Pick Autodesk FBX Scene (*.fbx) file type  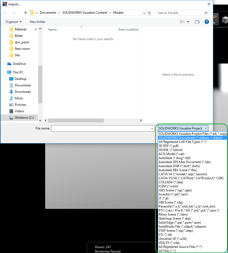pyautogui.click(x=177, y=170)
